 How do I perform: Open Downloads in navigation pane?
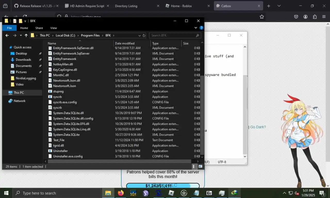click(23, 60)
